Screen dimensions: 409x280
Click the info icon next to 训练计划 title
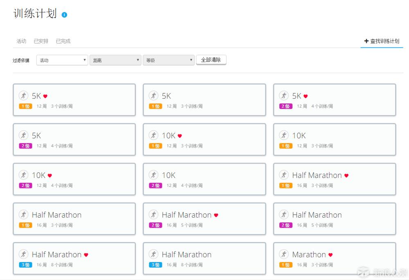tap(64, 14)
